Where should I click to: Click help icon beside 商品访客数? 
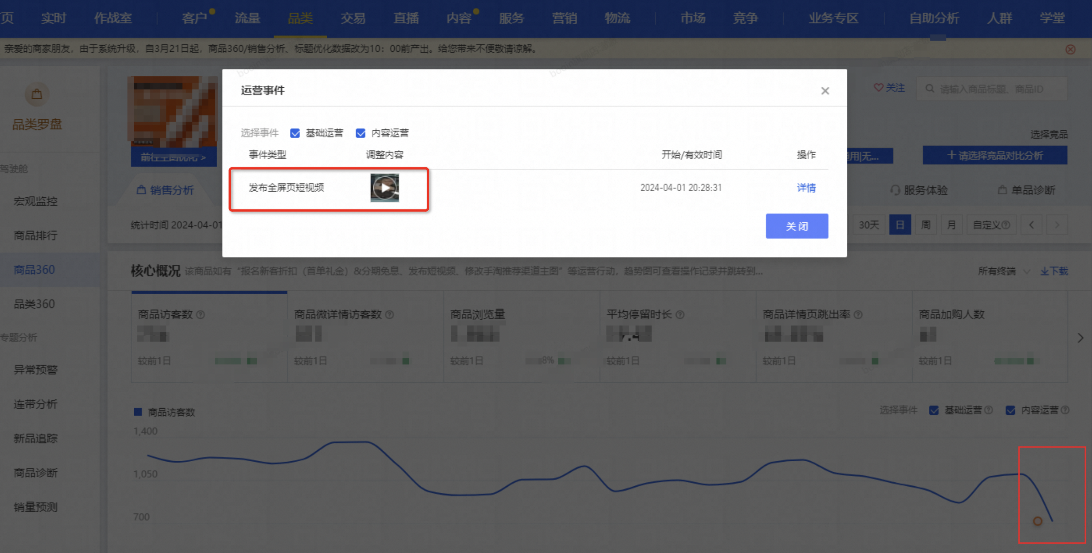click(x=201, y=314)
